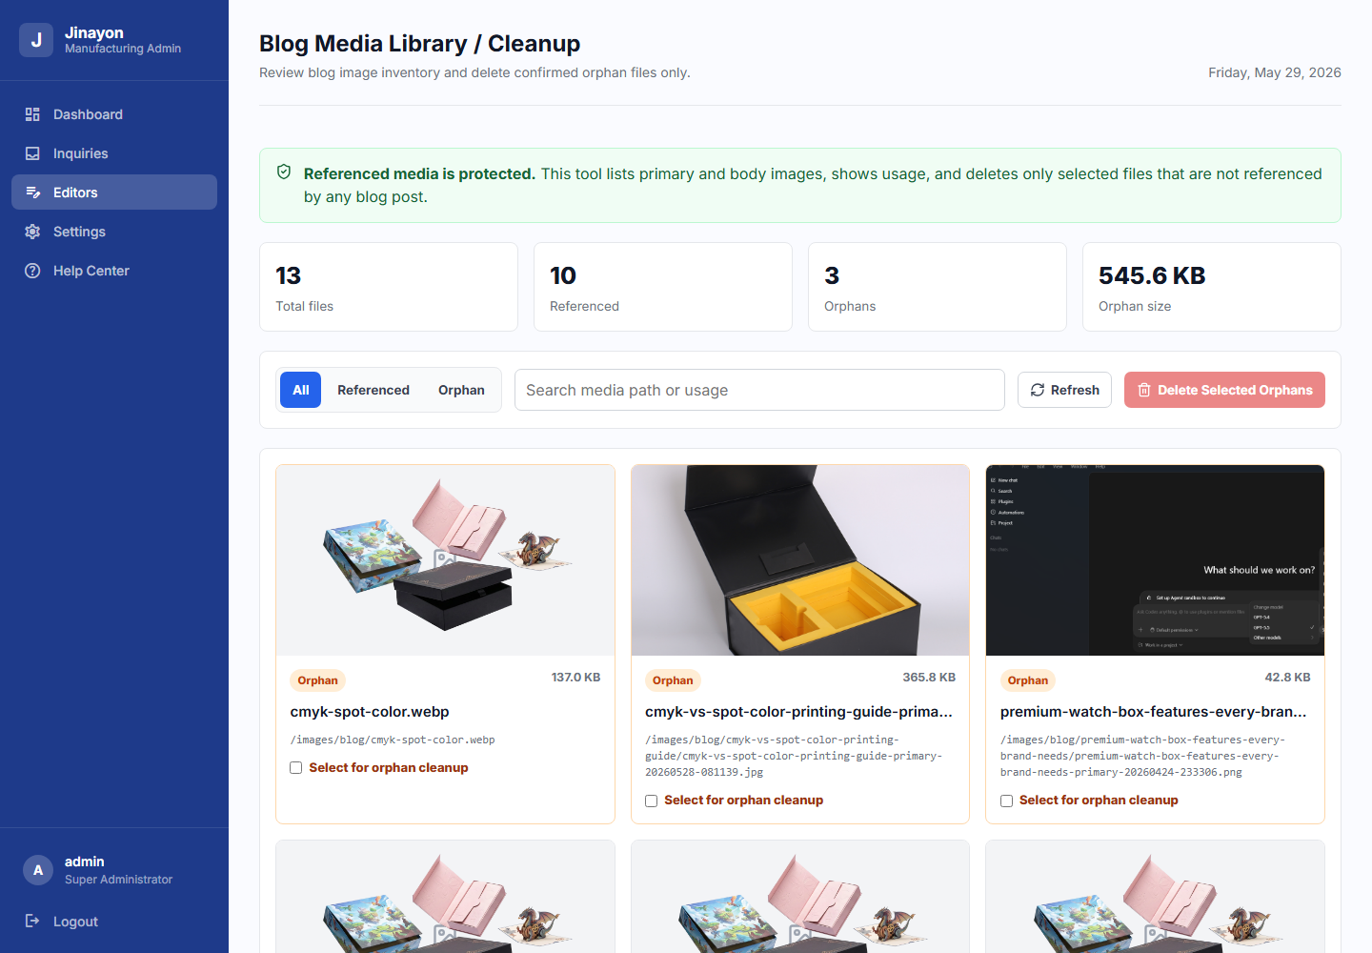Click the shield icon in the notice
This screenshot has width=1372, height=953.
[284, 172]
